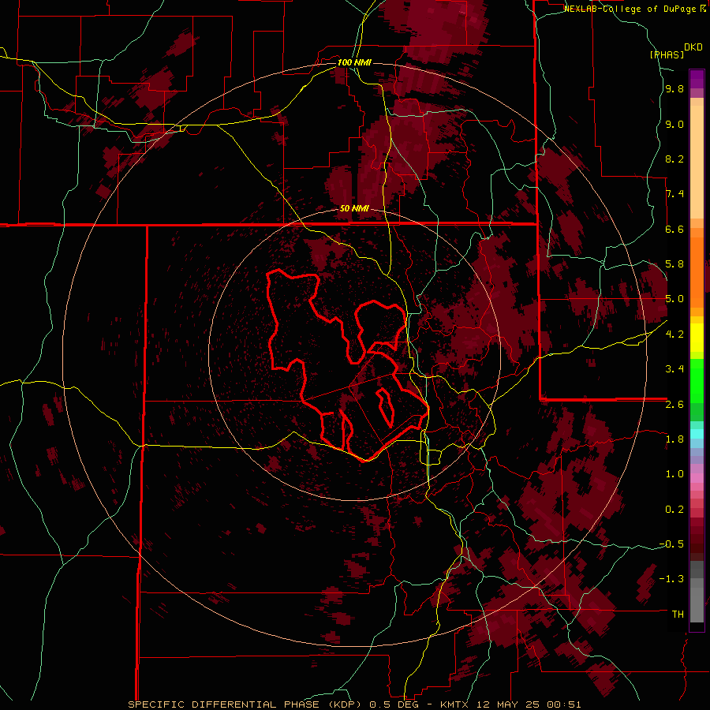Screen dimensions: 710x710
Task: Pick the yellow band on the color bar
Action: [x=697, y=338]
